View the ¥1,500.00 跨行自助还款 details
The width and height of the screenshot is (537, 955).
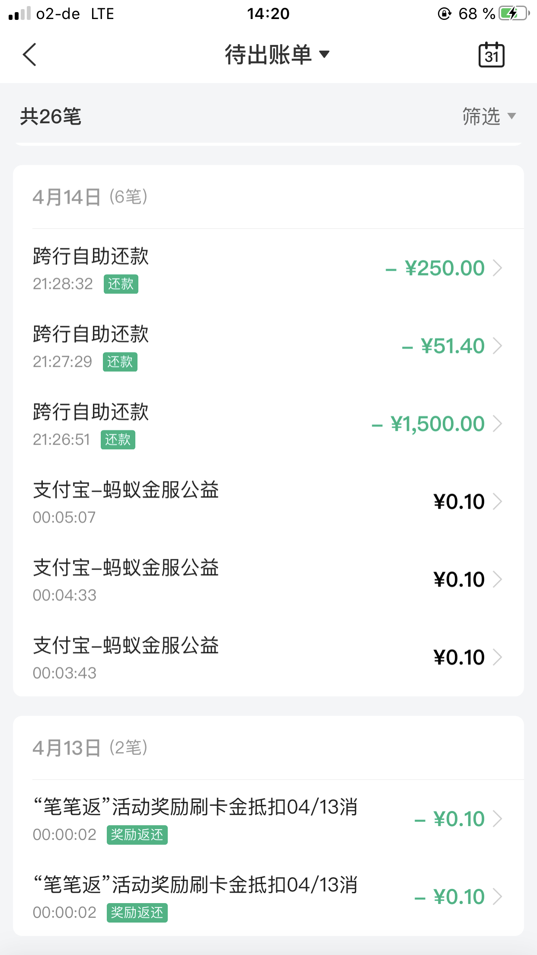[268, 424]
